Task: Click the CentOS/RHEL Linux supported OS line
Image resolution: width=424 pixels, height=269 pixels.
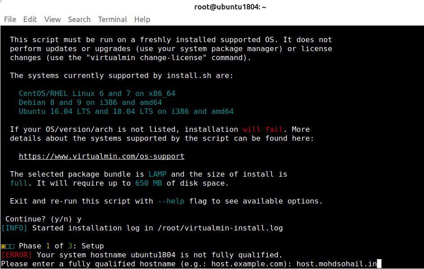Action: click(97, 94)
